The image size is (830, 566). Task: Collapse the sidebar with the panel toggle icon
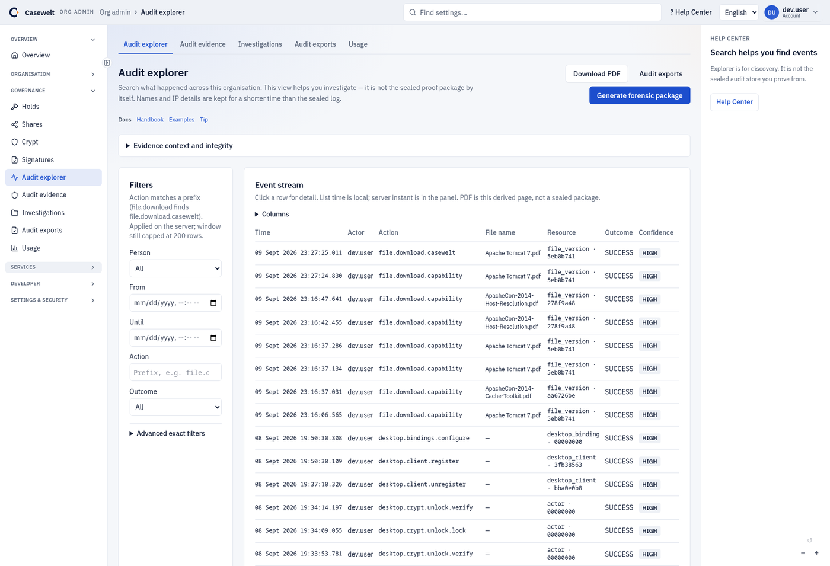107,63
